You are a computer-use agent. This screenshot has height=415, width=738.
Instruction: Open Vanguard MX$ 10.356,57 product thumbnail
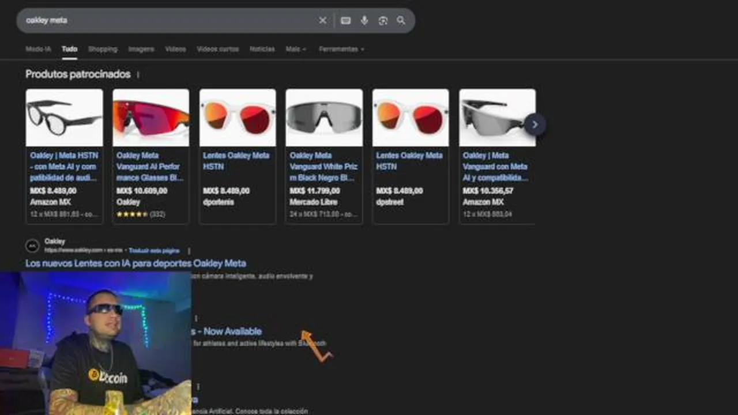point(497,118)
